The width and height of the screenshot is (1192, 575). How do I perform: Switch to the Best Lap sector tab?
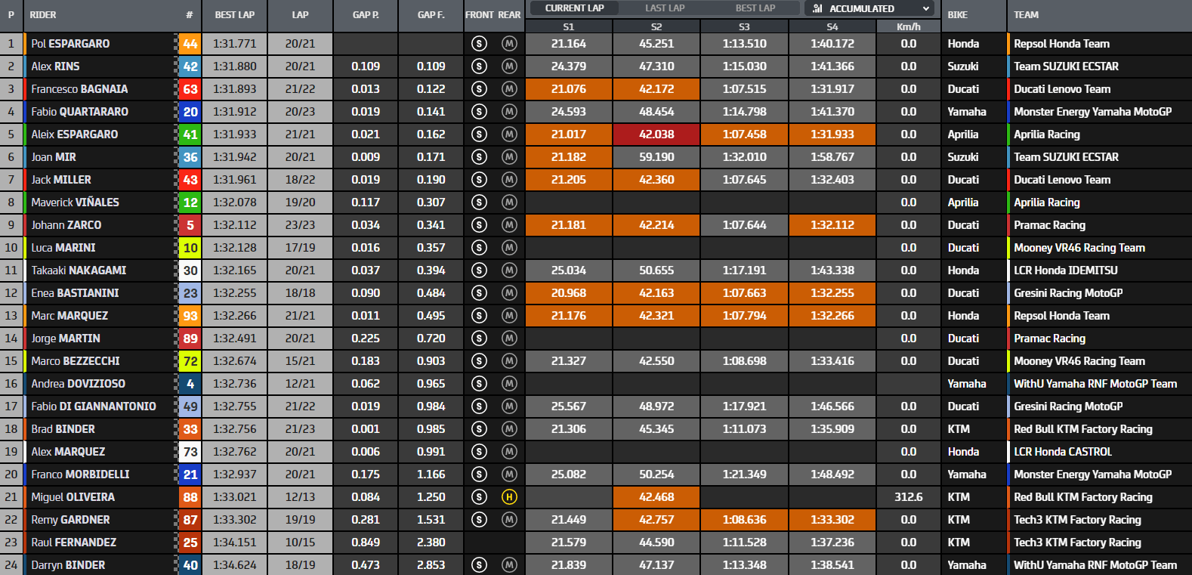point(755,8)
